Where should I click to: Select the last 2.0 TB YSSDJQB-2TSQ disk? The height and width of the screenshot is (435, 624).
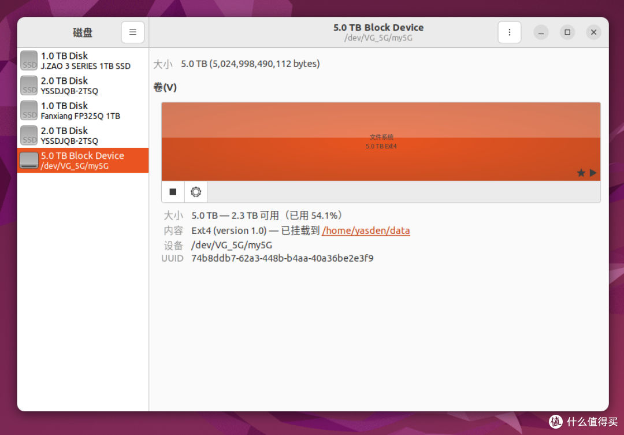click(x=82, y=135)
